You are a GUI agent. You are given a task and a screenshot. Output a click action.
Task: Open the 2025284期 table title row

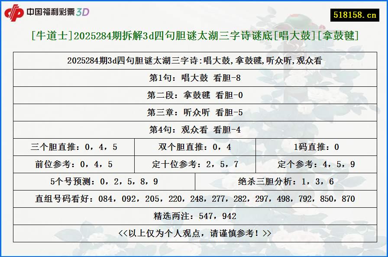(194, 60)
